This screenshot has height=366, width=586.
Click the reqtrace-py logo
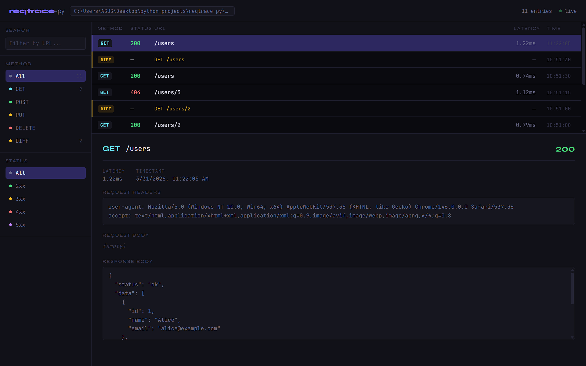click(x=37, y=11)
